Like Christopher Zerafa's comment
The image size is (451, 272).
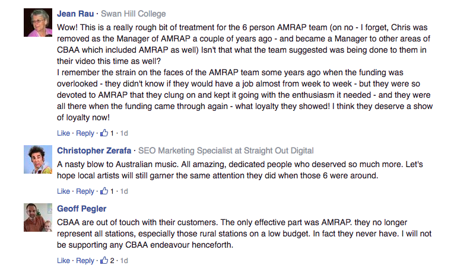click(63, 191)
